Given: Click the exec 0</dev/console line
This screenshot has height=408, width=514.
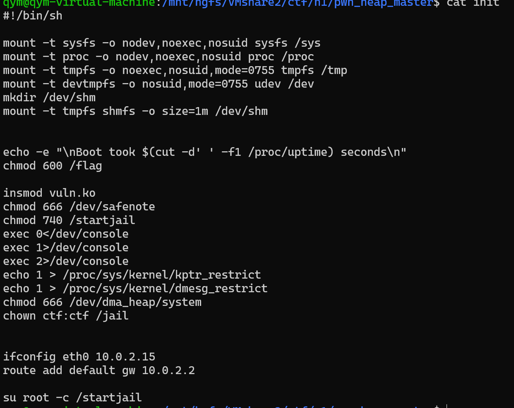Looking at the screenshot, I should pyautogui.click(x=66, y=234).
